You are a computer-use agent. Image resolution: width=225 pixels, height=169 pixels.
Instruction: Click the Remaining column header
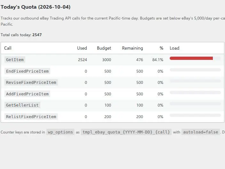pyautogui.click(x=132, y=48)
